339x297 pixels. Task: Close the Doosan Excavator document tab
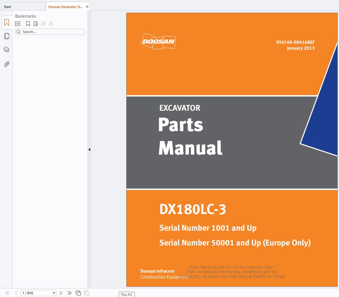[x=87, y=7]
